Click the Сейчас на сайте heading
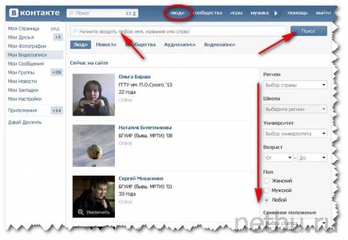The height and width of the screenshot is (240, 348). (x=89, y=63)
